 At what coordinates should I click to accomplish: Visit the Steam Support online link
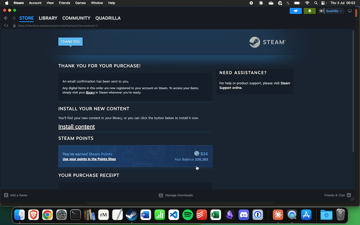point(255,85)
